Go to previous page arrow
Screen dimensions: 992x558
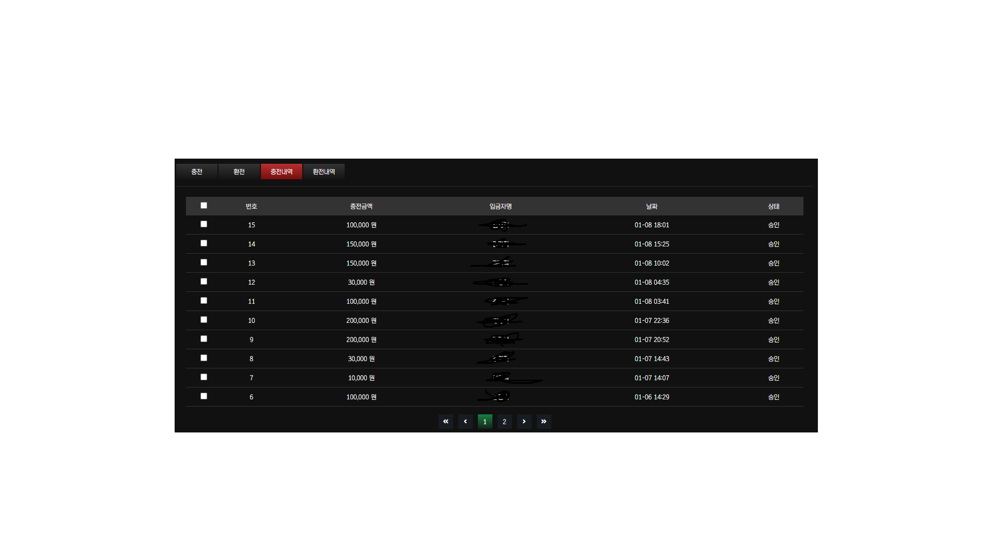pyautogui.click(x=466, y=422)
